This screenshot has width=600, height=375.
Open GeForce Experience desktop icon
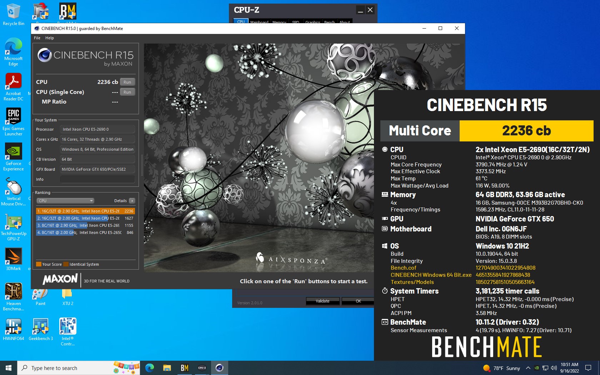tap(13, 157)
